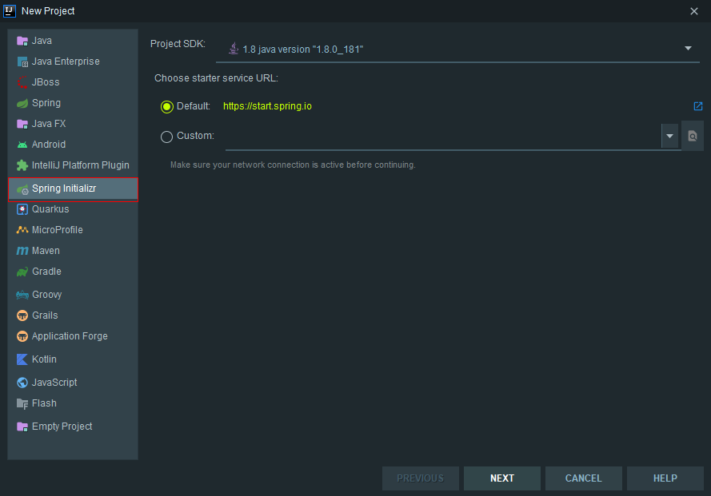711x496 pixels.
Task: Click IntelliJ Platform Plugin puzzle icon
Action: tap(22, 165)
